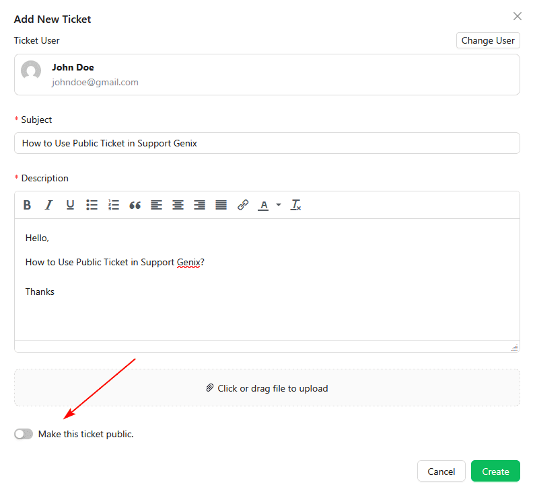Clear text formatting in editor
This screenshot has height=493, width=533.
(295, 206)
